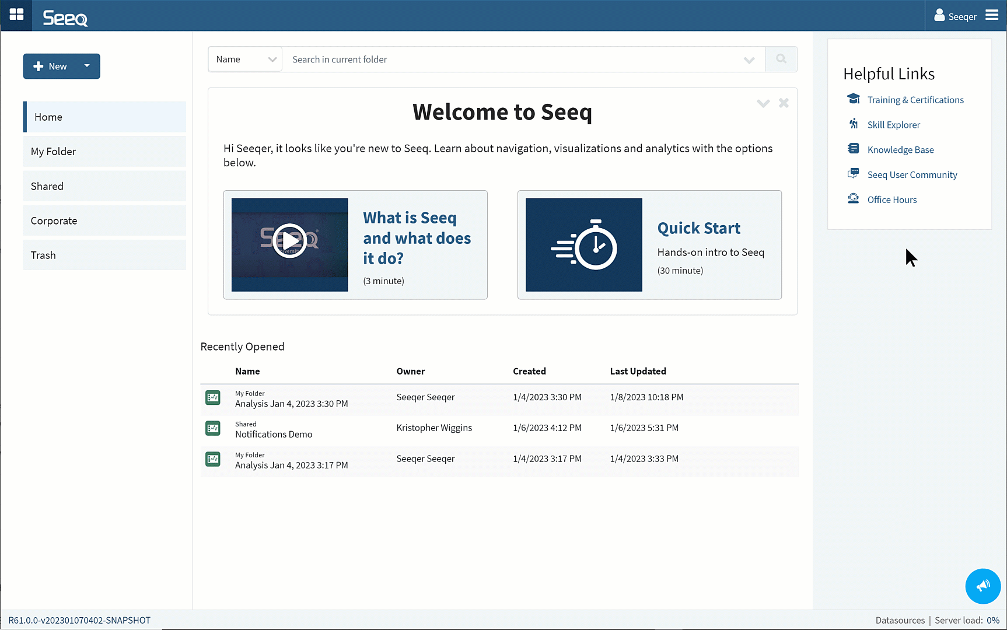The width and height of the screenshot is (1007, 630).
Task: Click the Training & Certifications graduation cap icon
Action: 853,99
